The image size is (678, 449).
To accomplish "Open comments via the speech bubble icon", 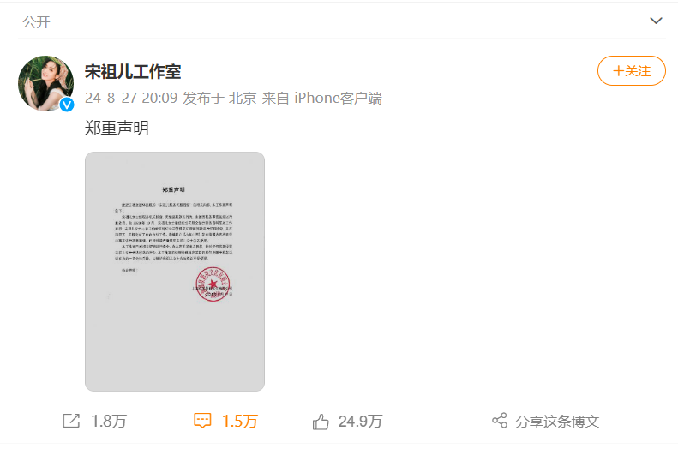I will click(202, 421).
